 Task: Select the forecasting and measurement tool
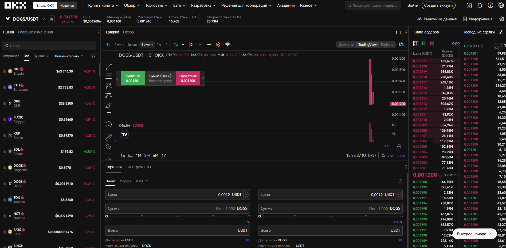[x=109, y=96]
